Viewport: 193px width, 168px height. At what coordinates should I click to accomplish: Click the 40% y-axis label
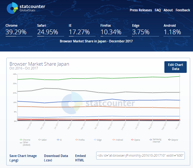[x=15, y=74]
